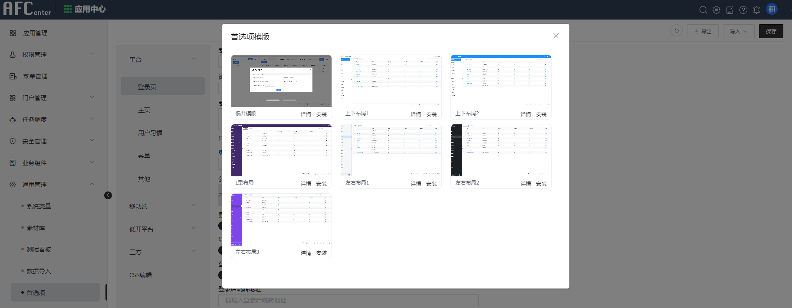The image size is (792, 308).
Task: Open the 导入 dropdown
Action: click(738, 31)
